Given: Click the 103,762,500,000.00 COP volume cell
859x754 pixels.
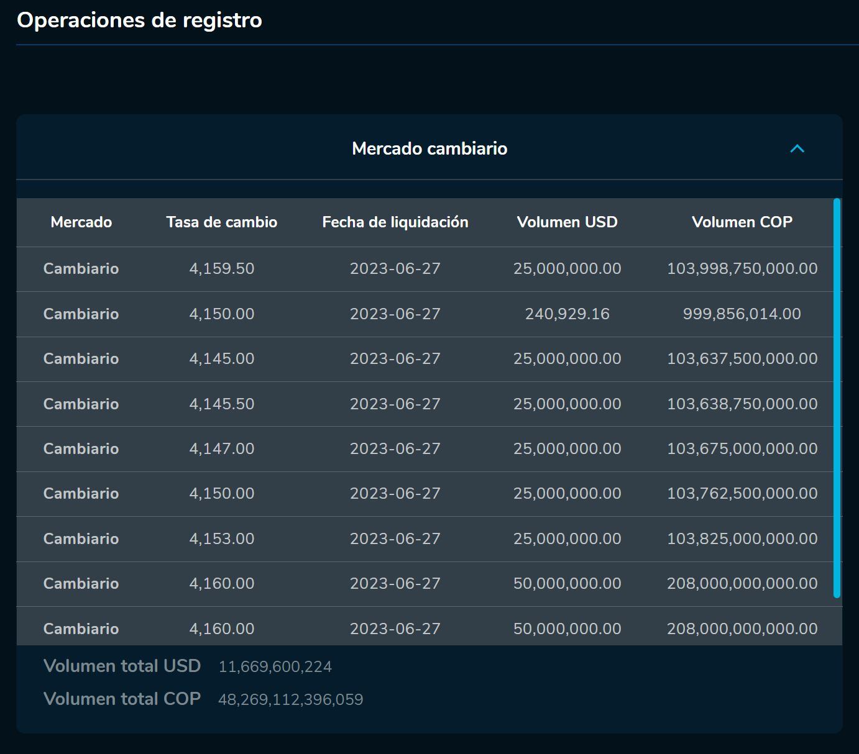Looking at the screenshot, I should pos(742,494).
